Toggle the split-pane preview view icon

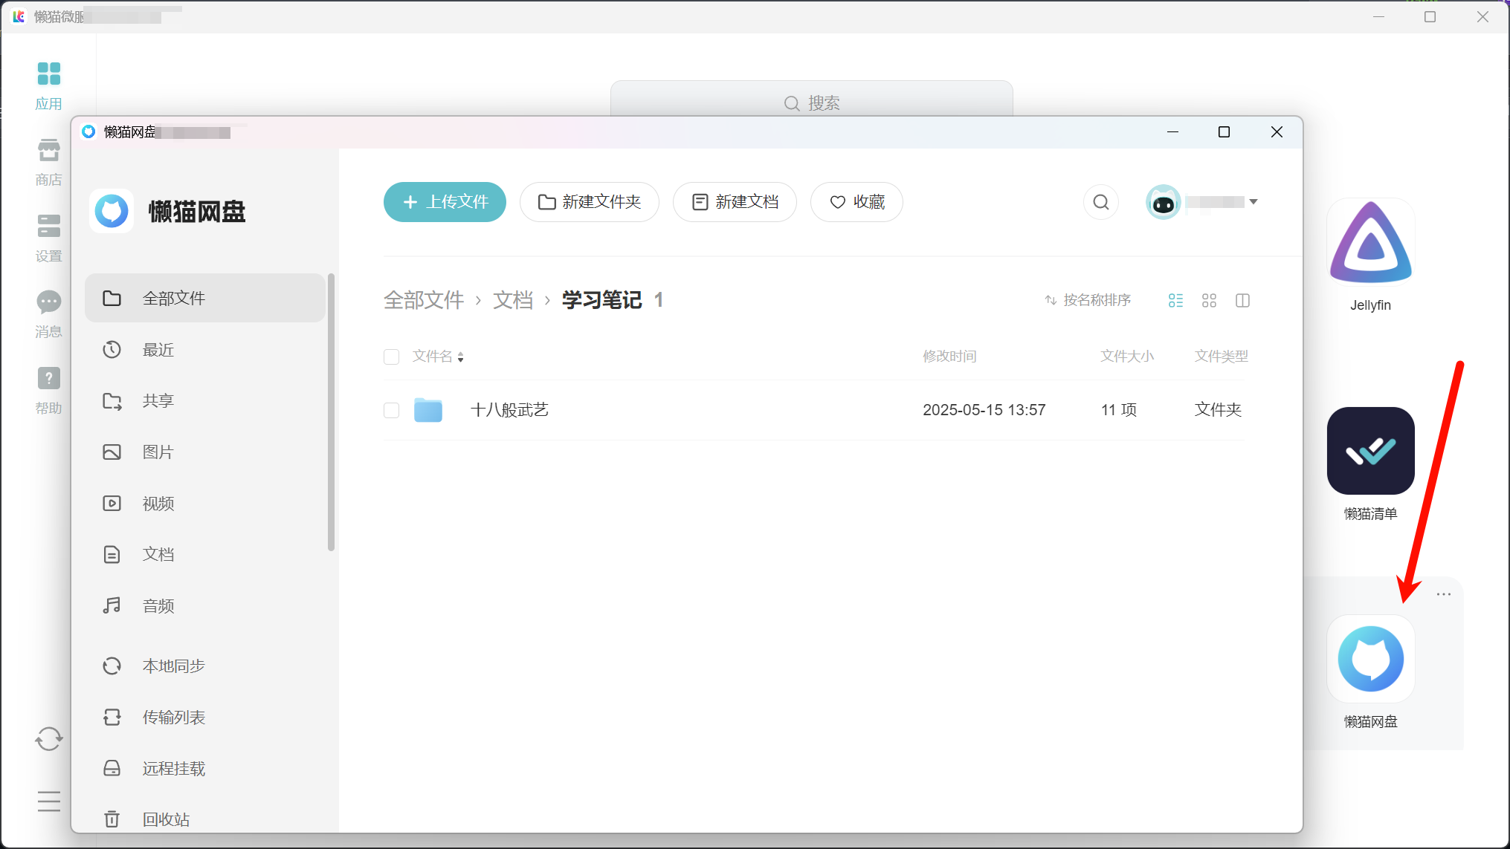tap(1242, 300)
